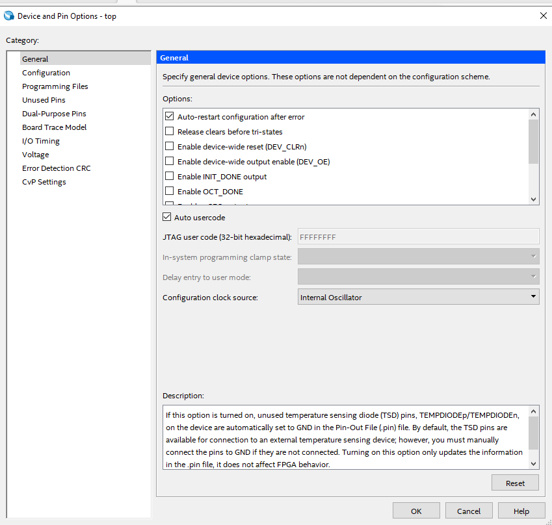Screen dimensions: 552x525
Task: Click the Cancel button
Action: (x=469, y=511)
